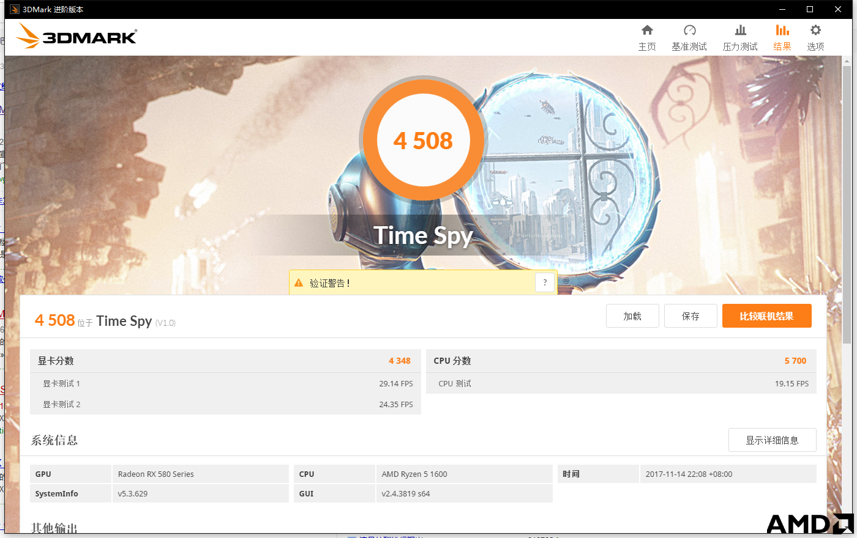
Task: Click the Time Spy banner title
Action: tap(423, 236)
